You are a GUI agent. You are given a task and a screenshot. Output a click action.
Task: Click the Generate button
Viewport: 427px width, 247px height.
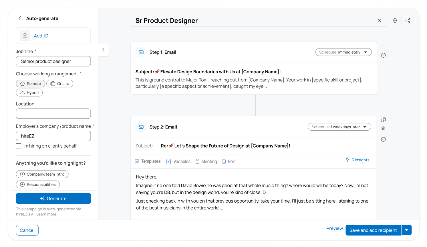[x=53, y=199]
